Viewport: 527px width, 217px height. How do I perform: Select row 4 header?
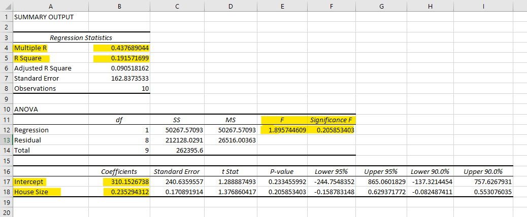[6, 48]
